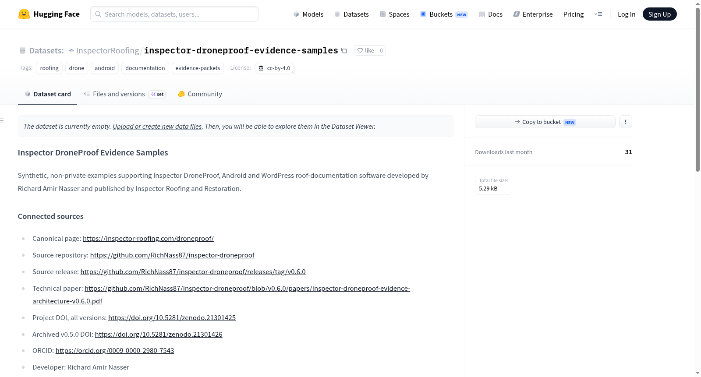Image resolution: width=701 pixels, height=377 pixels.
Task: Open the project DOI zenodo.21301425 link
Action: point(172,318)
